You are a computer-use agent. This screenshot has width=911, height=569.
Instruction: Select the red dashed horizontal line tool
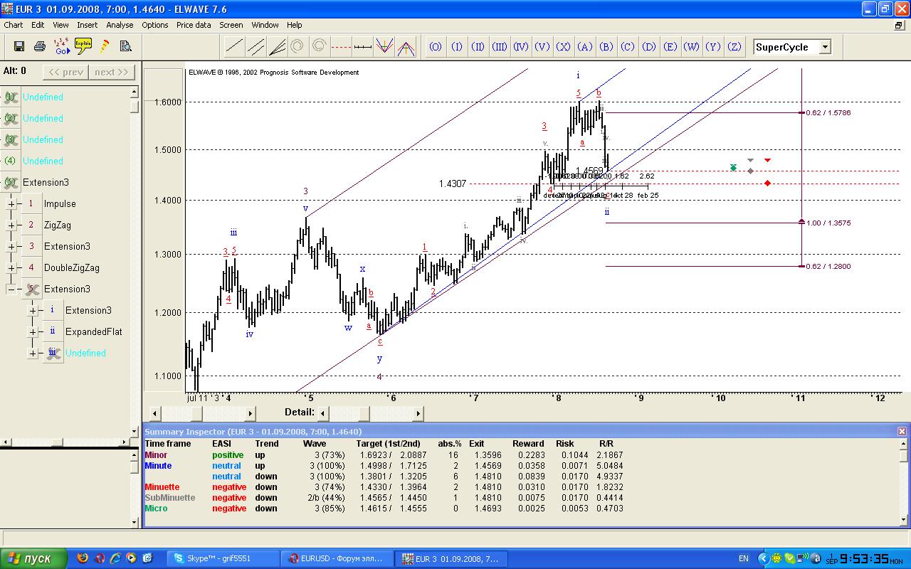click(341, 47)
